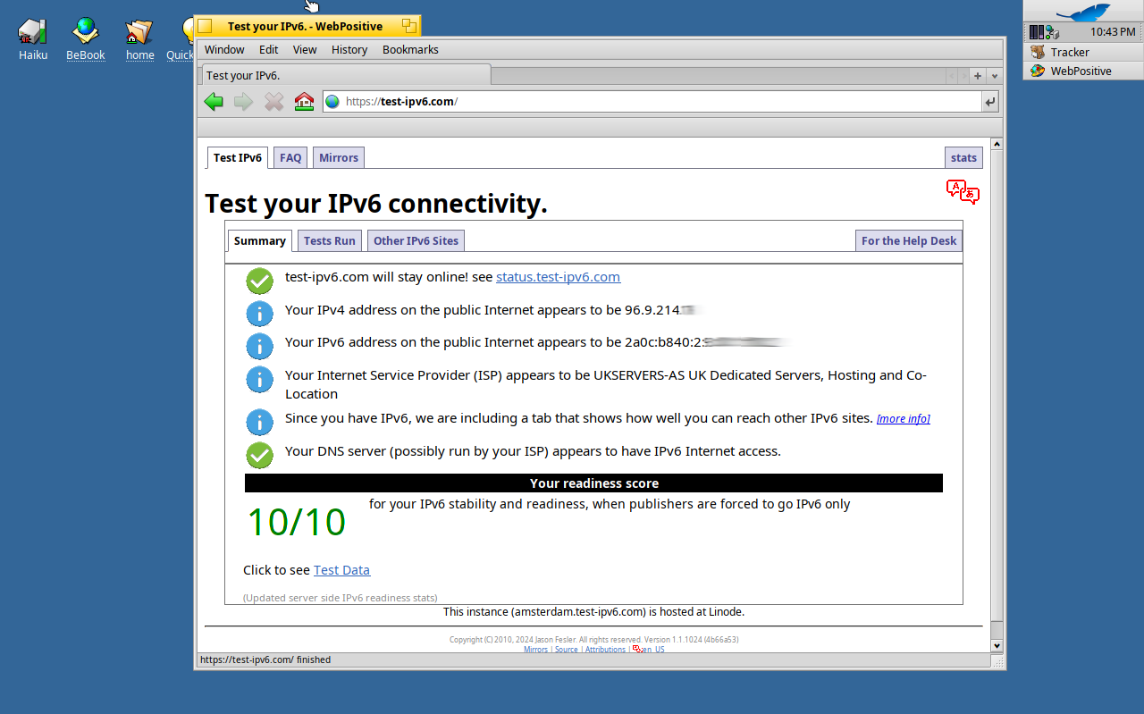Select WebPositive in the Deskbar
This screenshot has height=714, width=1144.
1082,71
